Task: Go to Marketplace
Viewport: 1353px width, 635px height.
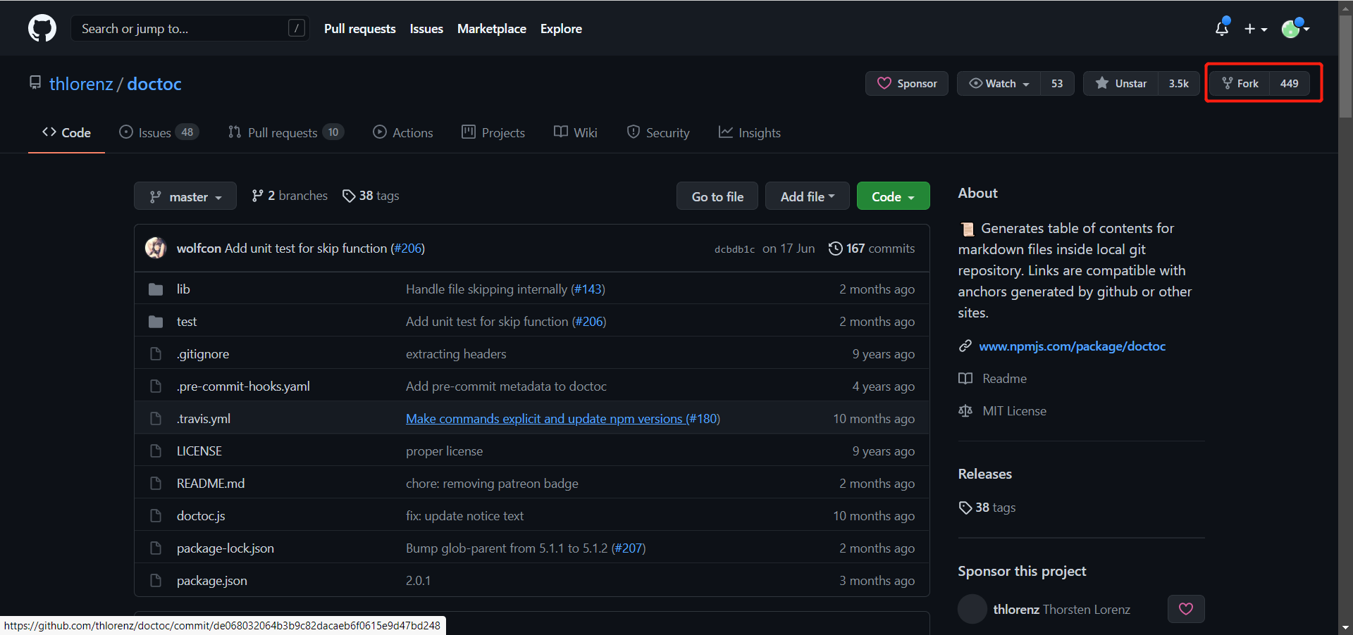Action: click(x=492, y=29)
